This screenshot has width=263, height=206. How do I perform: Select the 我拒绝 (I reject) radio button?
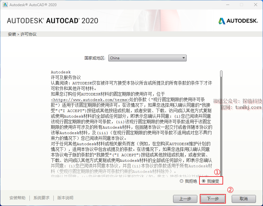181,181
